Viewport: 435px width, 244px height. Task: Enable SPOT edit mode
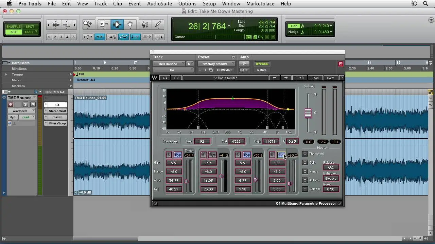(x=30, y=26)
